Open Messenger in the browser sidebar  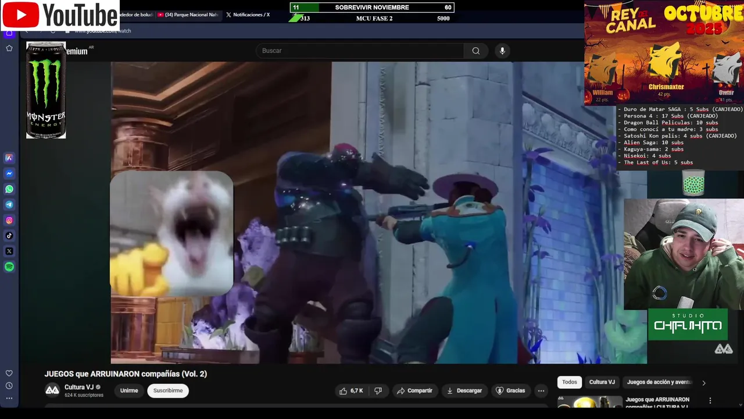(x=9, y=173)
